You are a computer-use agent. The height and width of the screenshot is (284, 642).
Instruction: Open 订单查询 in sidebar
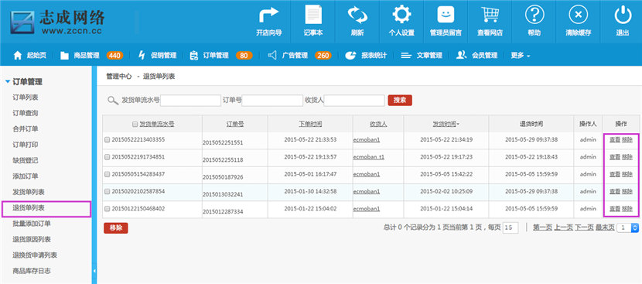[26, 113]
